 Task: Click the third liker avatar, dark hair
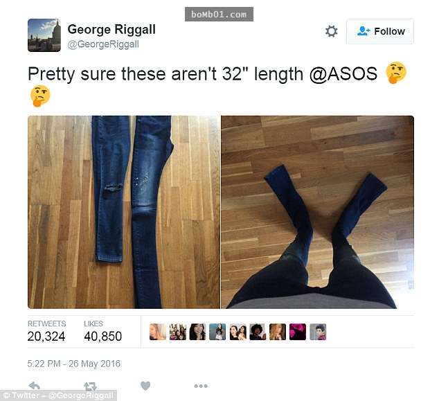tap(197, 332)
